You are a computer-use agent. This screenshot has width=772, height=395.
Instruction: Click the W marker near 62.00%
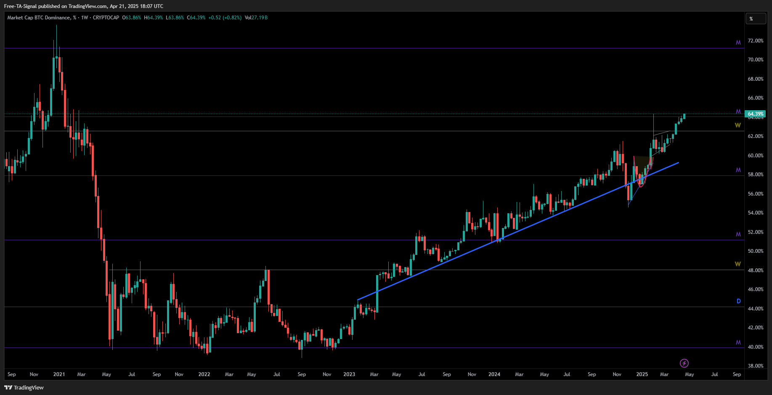pyautogui.click(x=738, y=125)
